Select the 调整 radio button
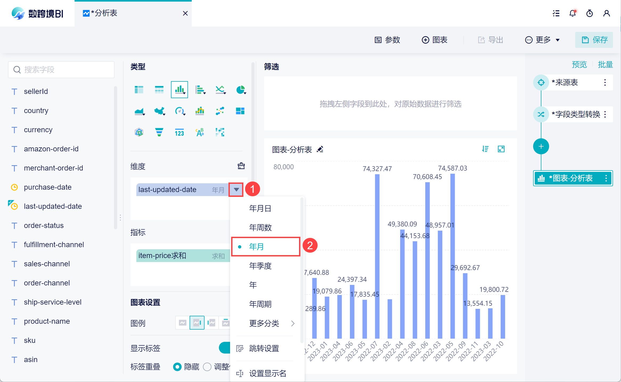This screenshot has width=621, height=382. point(207,367)
